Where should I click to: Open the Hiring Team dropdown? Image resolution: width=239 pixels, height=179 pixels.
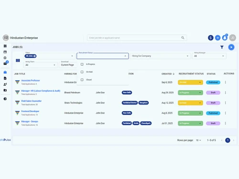coord(41,65)
